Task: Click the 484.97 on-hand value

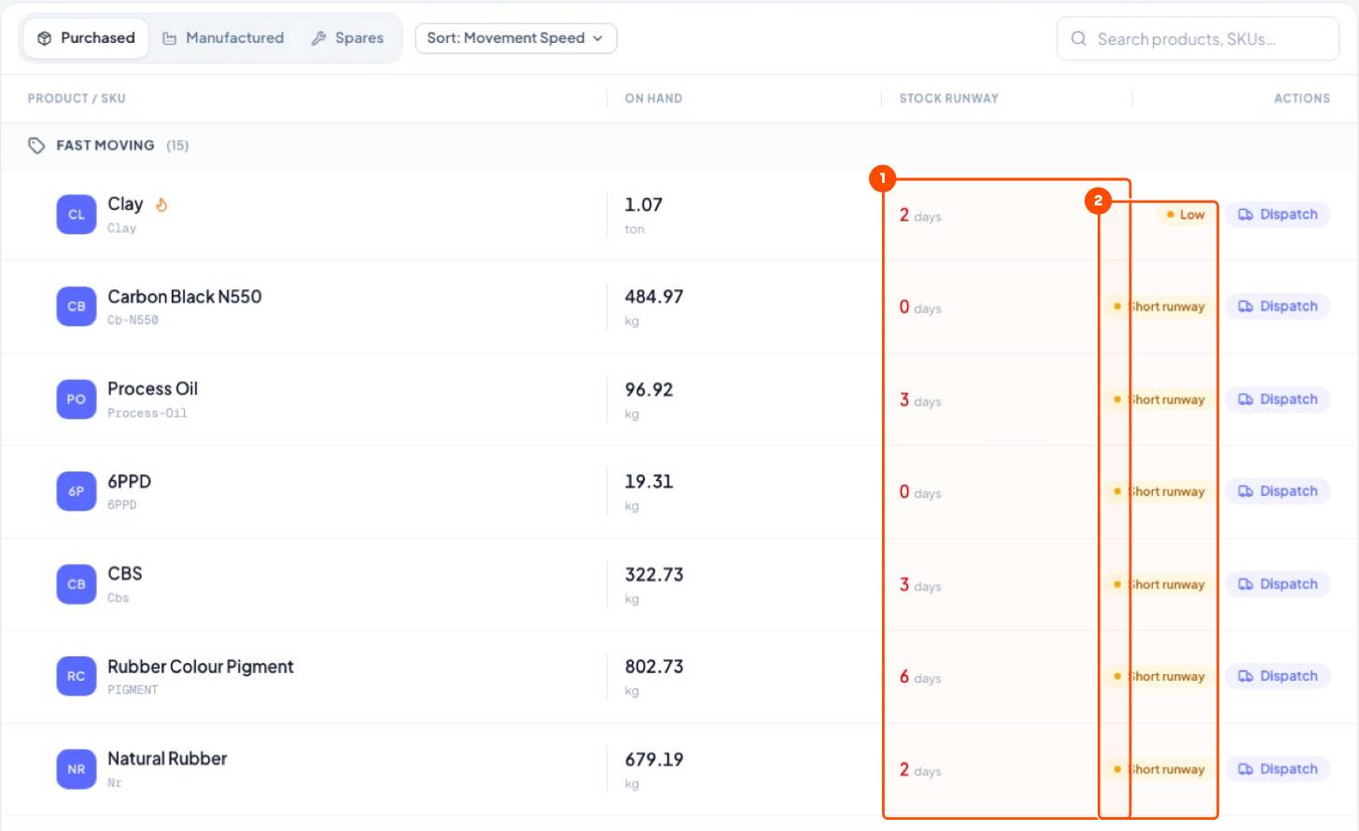Action: (x=654, y=297)
